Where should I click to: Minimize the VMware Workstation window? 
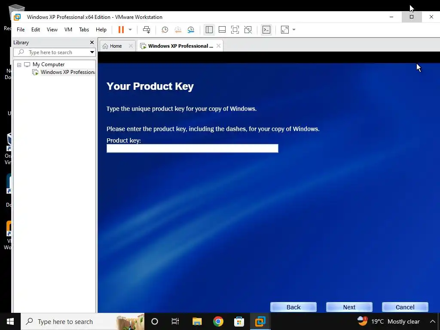click(x=391, y=17)
